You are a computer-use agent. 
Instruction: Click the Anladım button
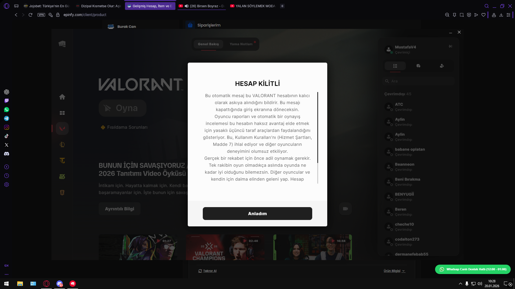tap(257, 214)
